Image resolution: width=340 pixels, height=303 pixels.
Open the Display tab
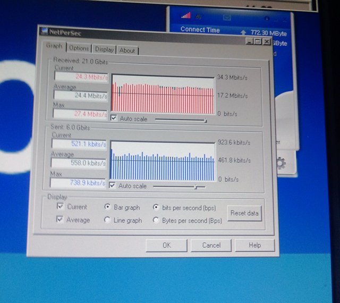coord(104,49)
